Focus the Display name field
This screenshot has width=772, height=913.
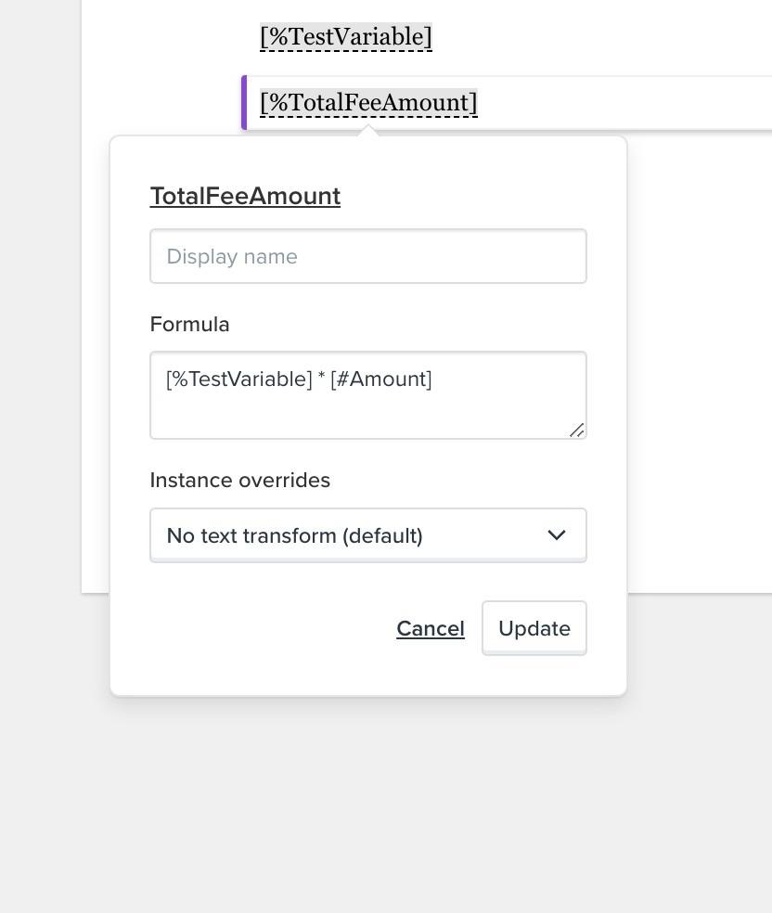click(x=368, y=256)
